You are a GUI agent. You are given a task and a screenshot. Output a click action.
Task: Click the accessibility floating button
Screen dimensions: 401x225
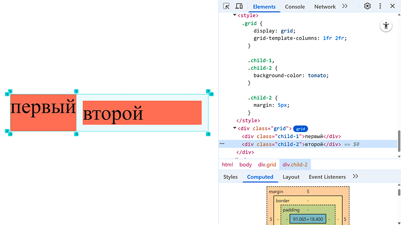(x=386, y=26)
